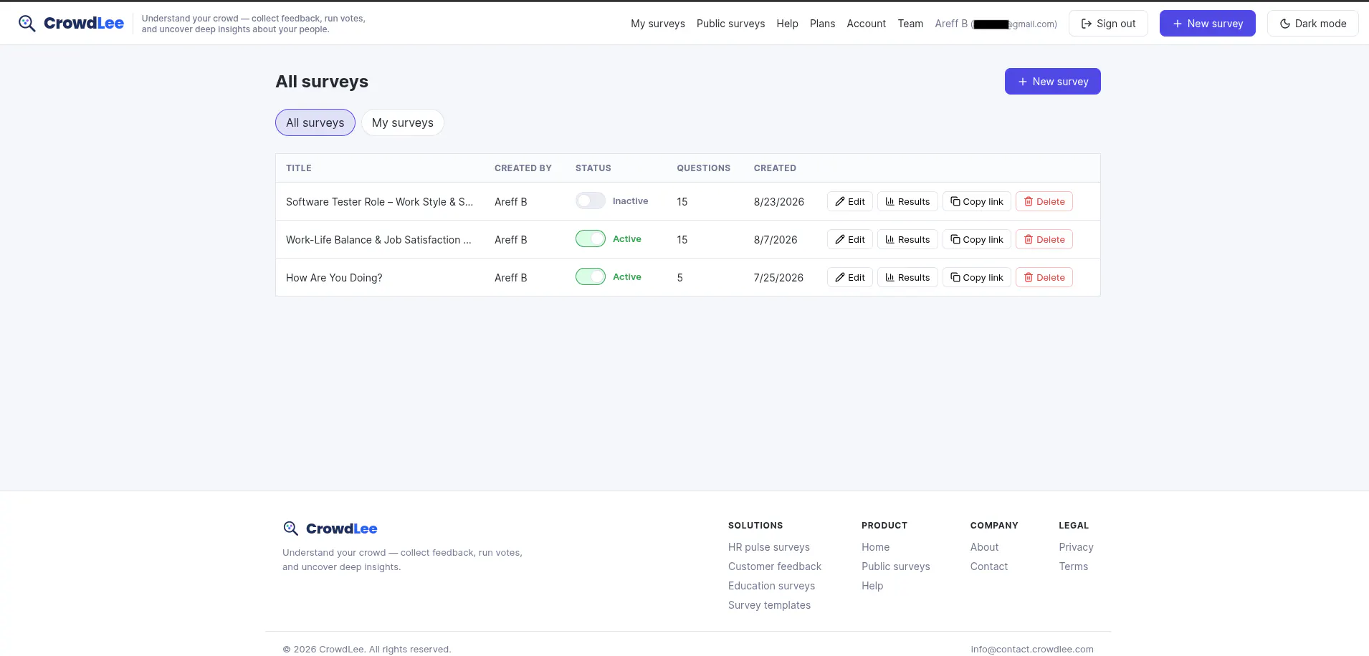Open Team in top navigation

click(910, 24)
